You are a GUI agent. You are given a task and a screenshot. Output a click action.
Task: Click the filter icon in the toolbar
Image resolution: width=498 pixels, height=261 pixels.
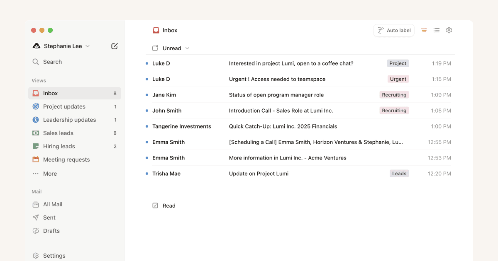(424, 30)
